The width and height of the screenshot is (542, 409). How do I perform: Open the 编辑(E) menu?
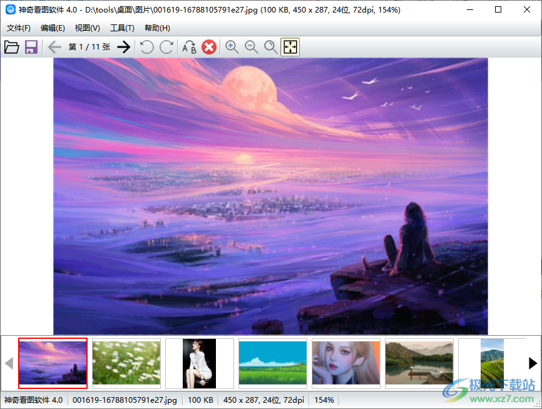coord(53,28)
